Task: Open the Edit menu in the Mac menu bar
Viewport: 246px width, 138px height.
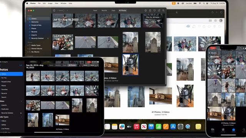Action: [x=44, y=3]
